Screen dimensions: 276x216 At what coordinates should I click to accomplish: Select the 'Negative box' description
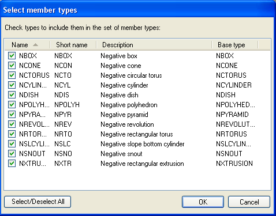[119, 56]
